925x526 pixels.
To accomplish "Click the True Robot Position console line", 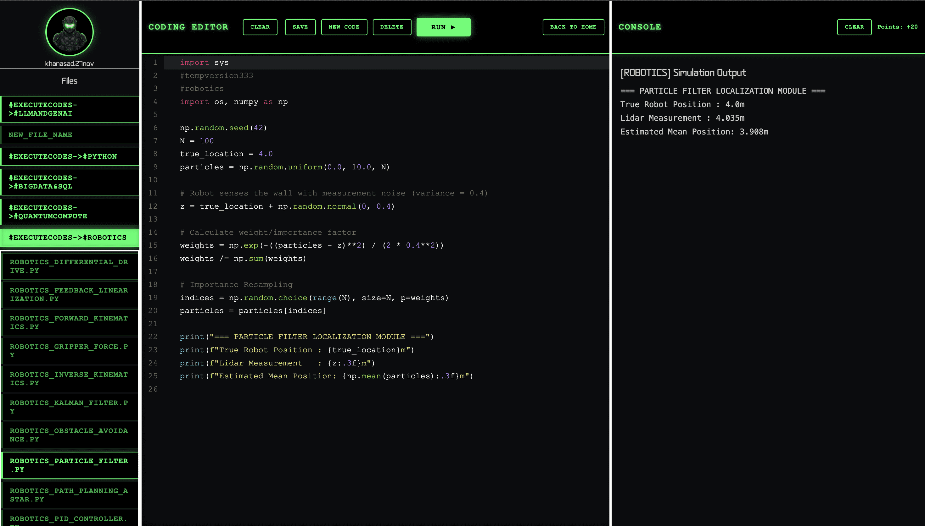I will coord(682,104).
